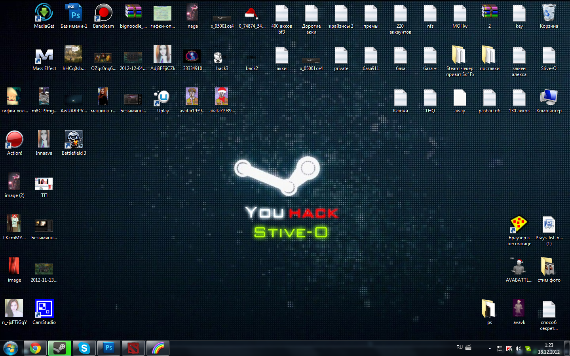Open the MediaGet desktop shortcut
Screen dimensions: 570x356
pos(44,16)
